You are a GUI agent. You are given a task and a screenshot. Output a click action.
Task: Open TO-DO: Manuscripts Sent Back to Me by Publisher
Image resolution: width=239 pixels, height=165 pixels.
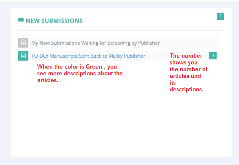click(88, 56)
